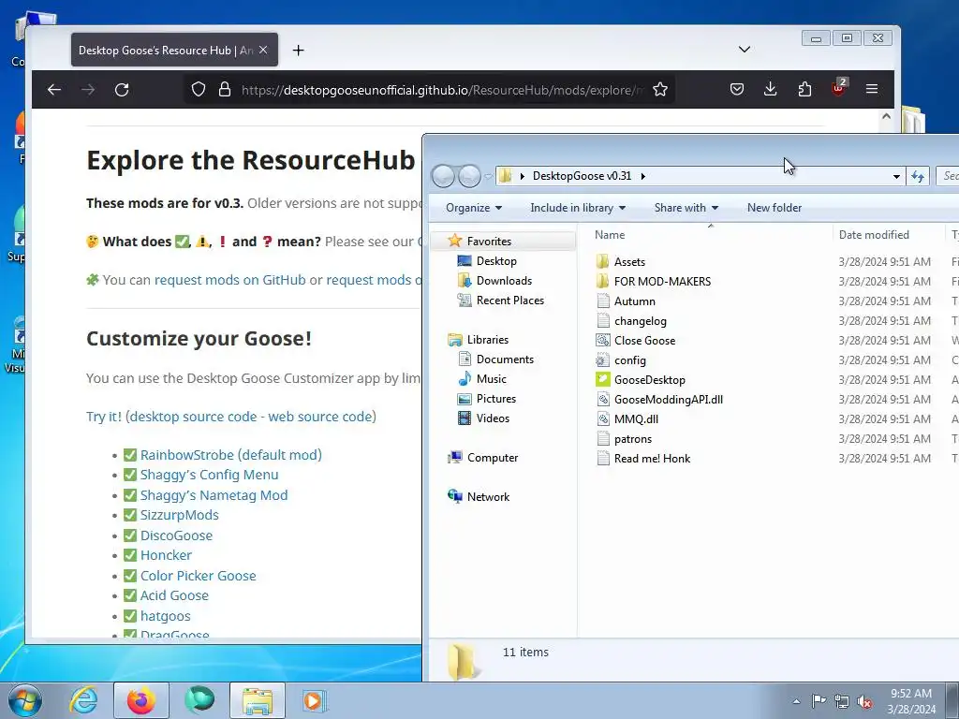
Task: Open Firefox downloads arrow icon
Action: click(771, 90)
